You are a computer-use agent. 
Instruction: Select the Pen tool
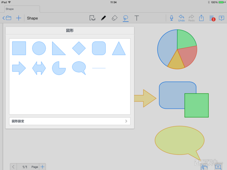coord(103,18)
